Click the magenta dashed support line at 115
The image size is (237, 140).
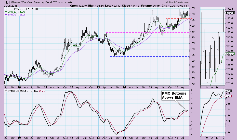(147, 33)
